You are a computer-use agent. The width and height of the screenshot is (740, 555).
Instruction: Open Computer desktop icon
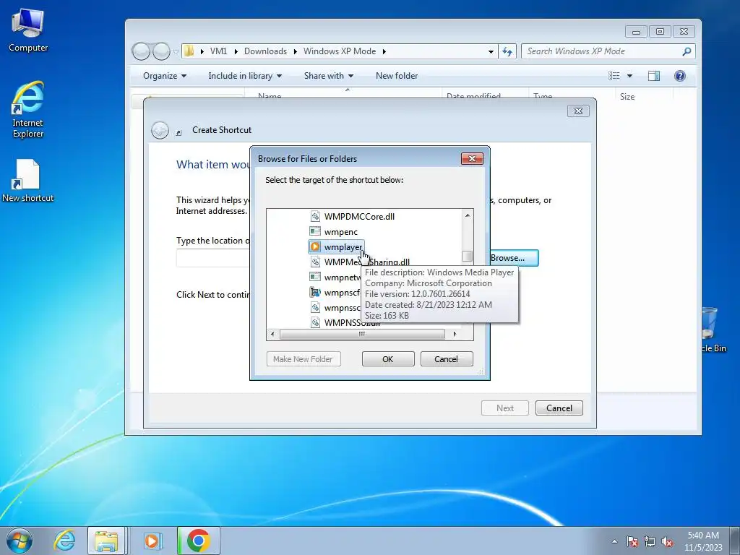[x=28, y=30]
